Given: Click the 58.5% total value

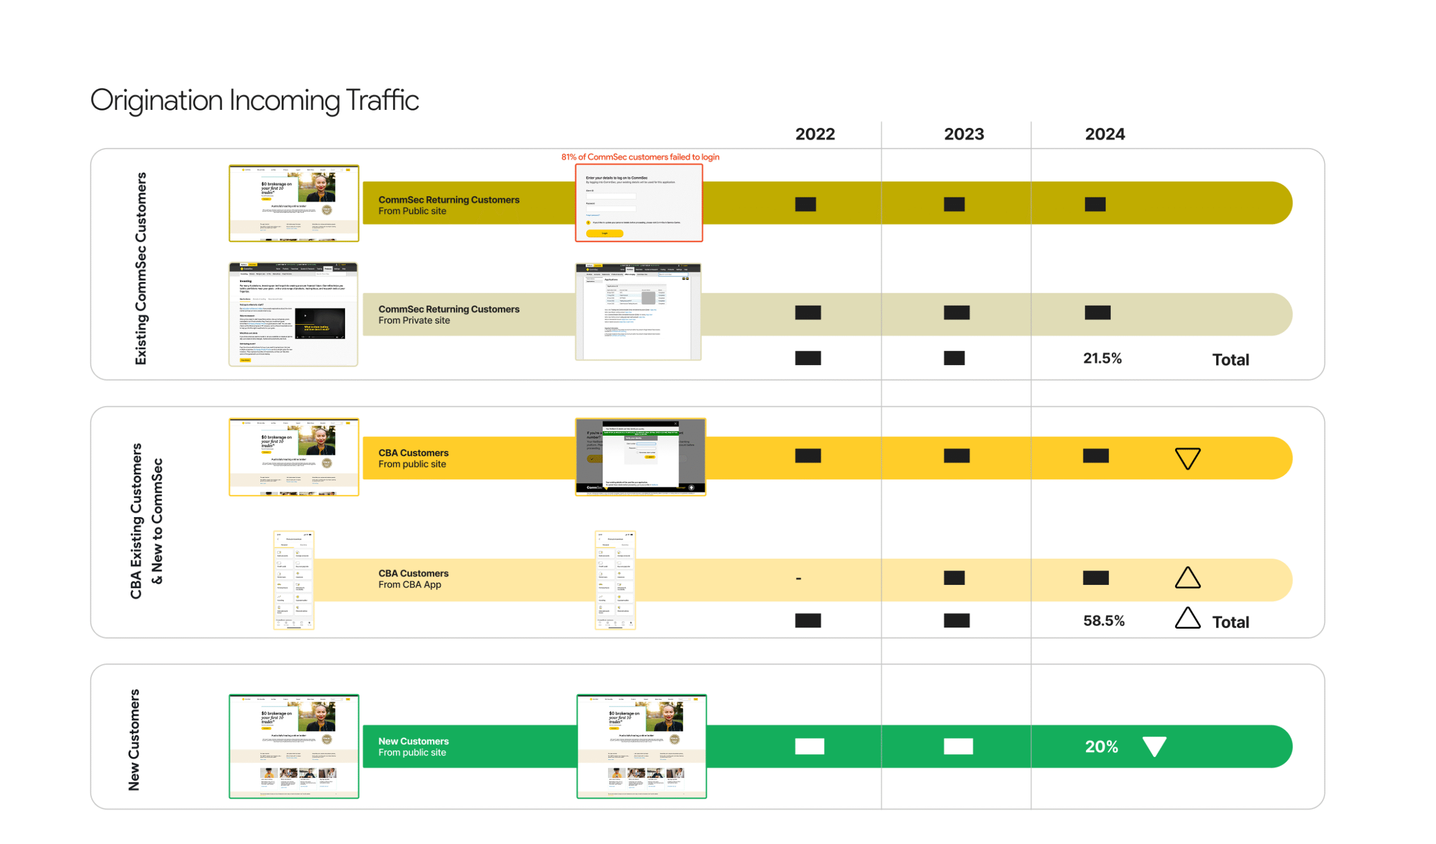Looking at the screenshot, I should (1104, 621).
